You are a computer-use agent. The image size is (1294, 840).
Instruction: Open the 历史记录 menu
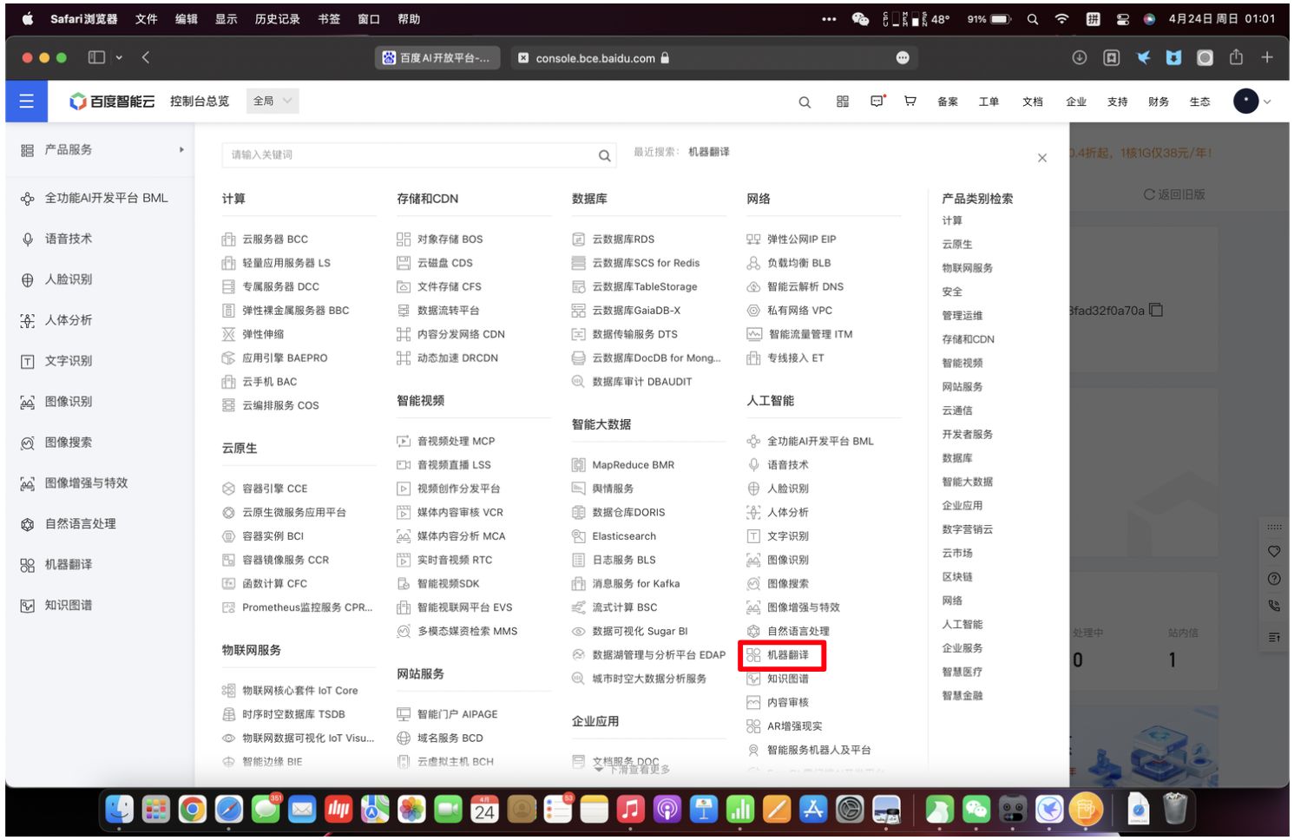(277, 18)
